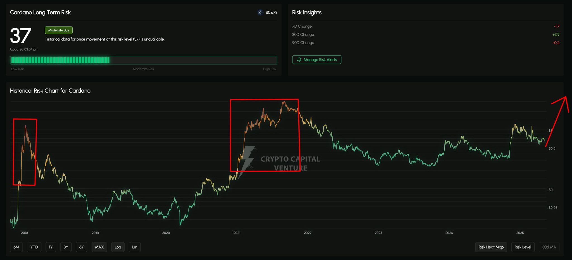Viewport: 572px width, 260px height.
Task: Click the lightning bolt watermark logo
Action: (247, 160)
